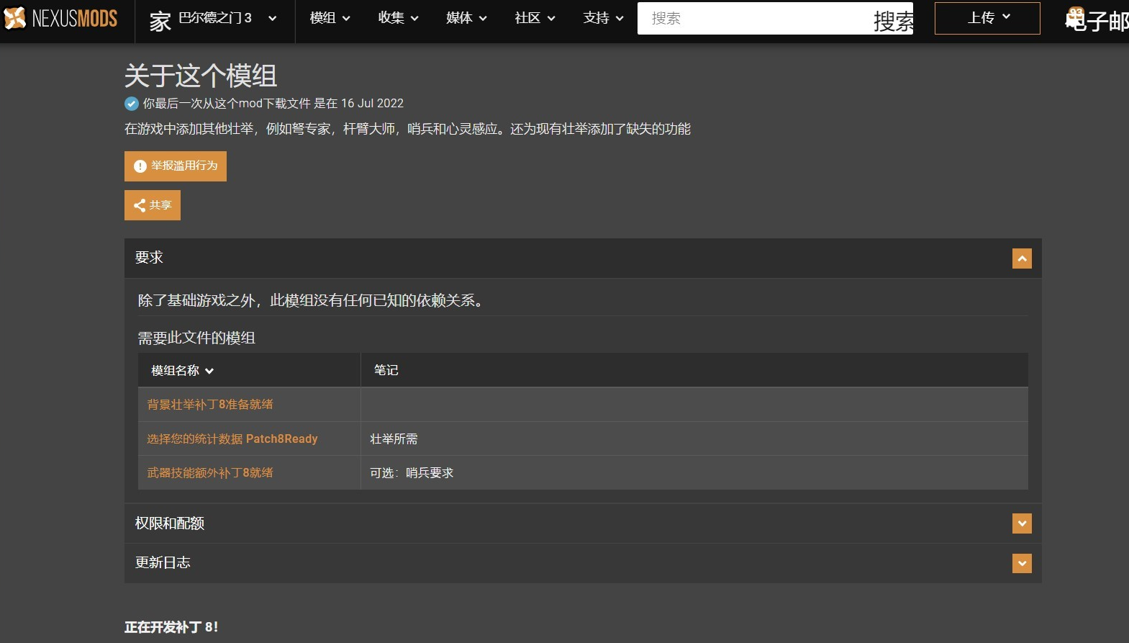
Task: Click the 共享 share button
Action: pyautogui.click(x=153, y=205)
